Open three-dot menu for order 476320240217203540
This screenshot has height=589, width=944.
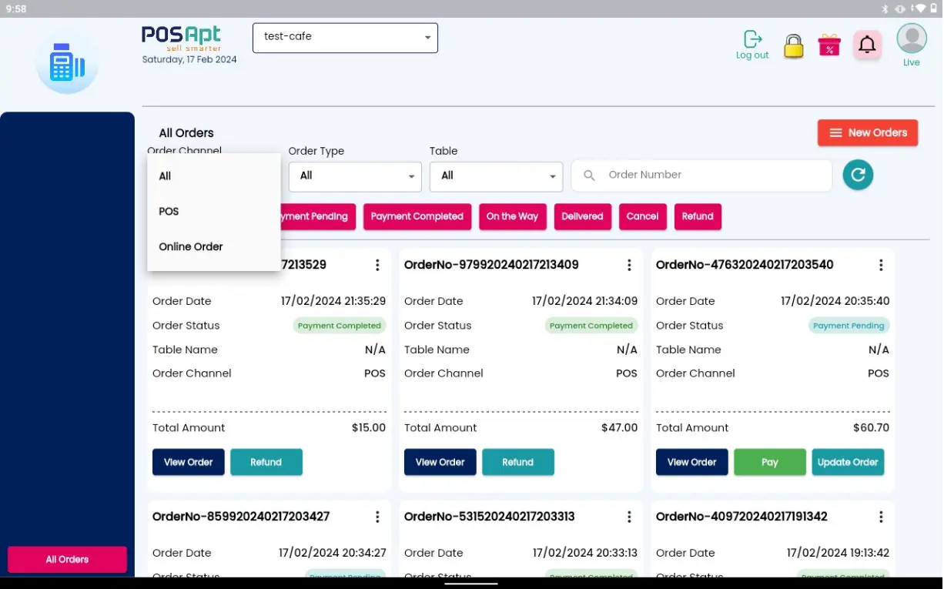[x=881, y=265]
